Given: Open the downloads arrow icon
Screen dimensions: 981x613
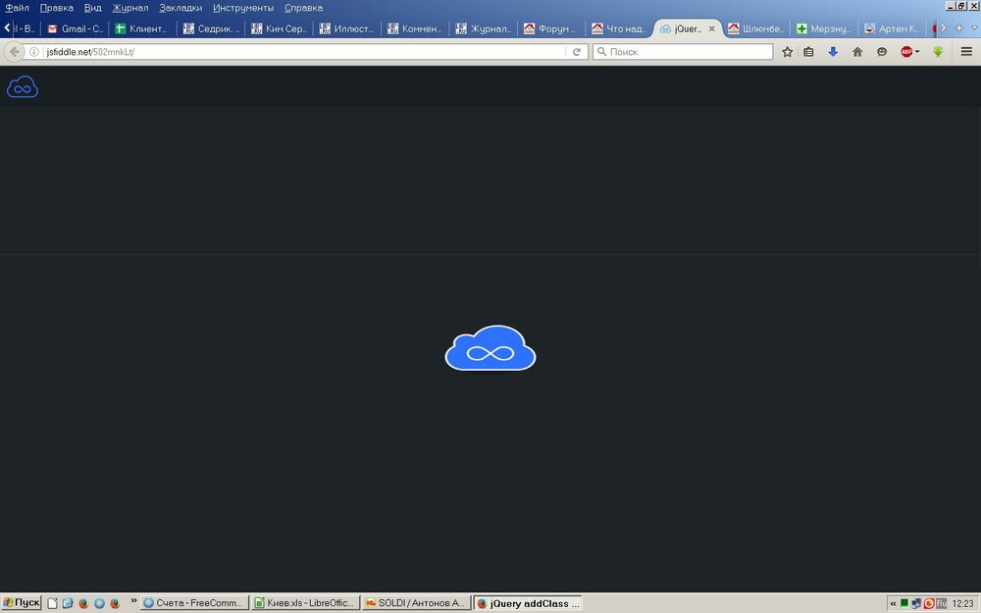Looking at the screenshot, I should pos(833,52).
